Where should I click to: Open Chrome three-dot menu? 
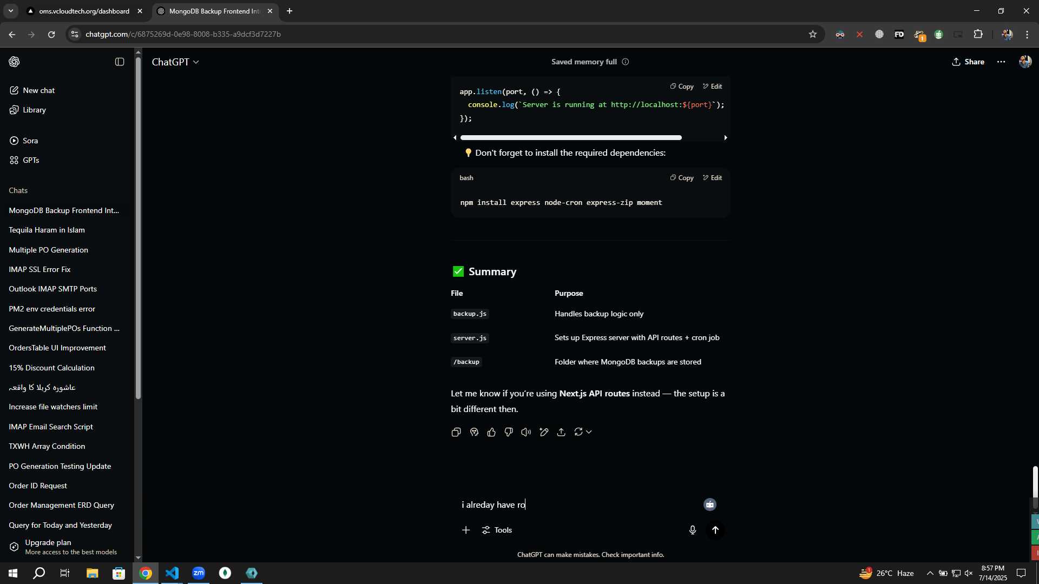[x=1027, y=34]
